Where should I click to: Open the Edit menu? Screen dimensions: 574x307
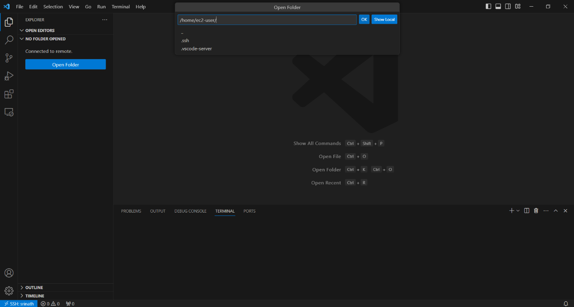[33, 7]
